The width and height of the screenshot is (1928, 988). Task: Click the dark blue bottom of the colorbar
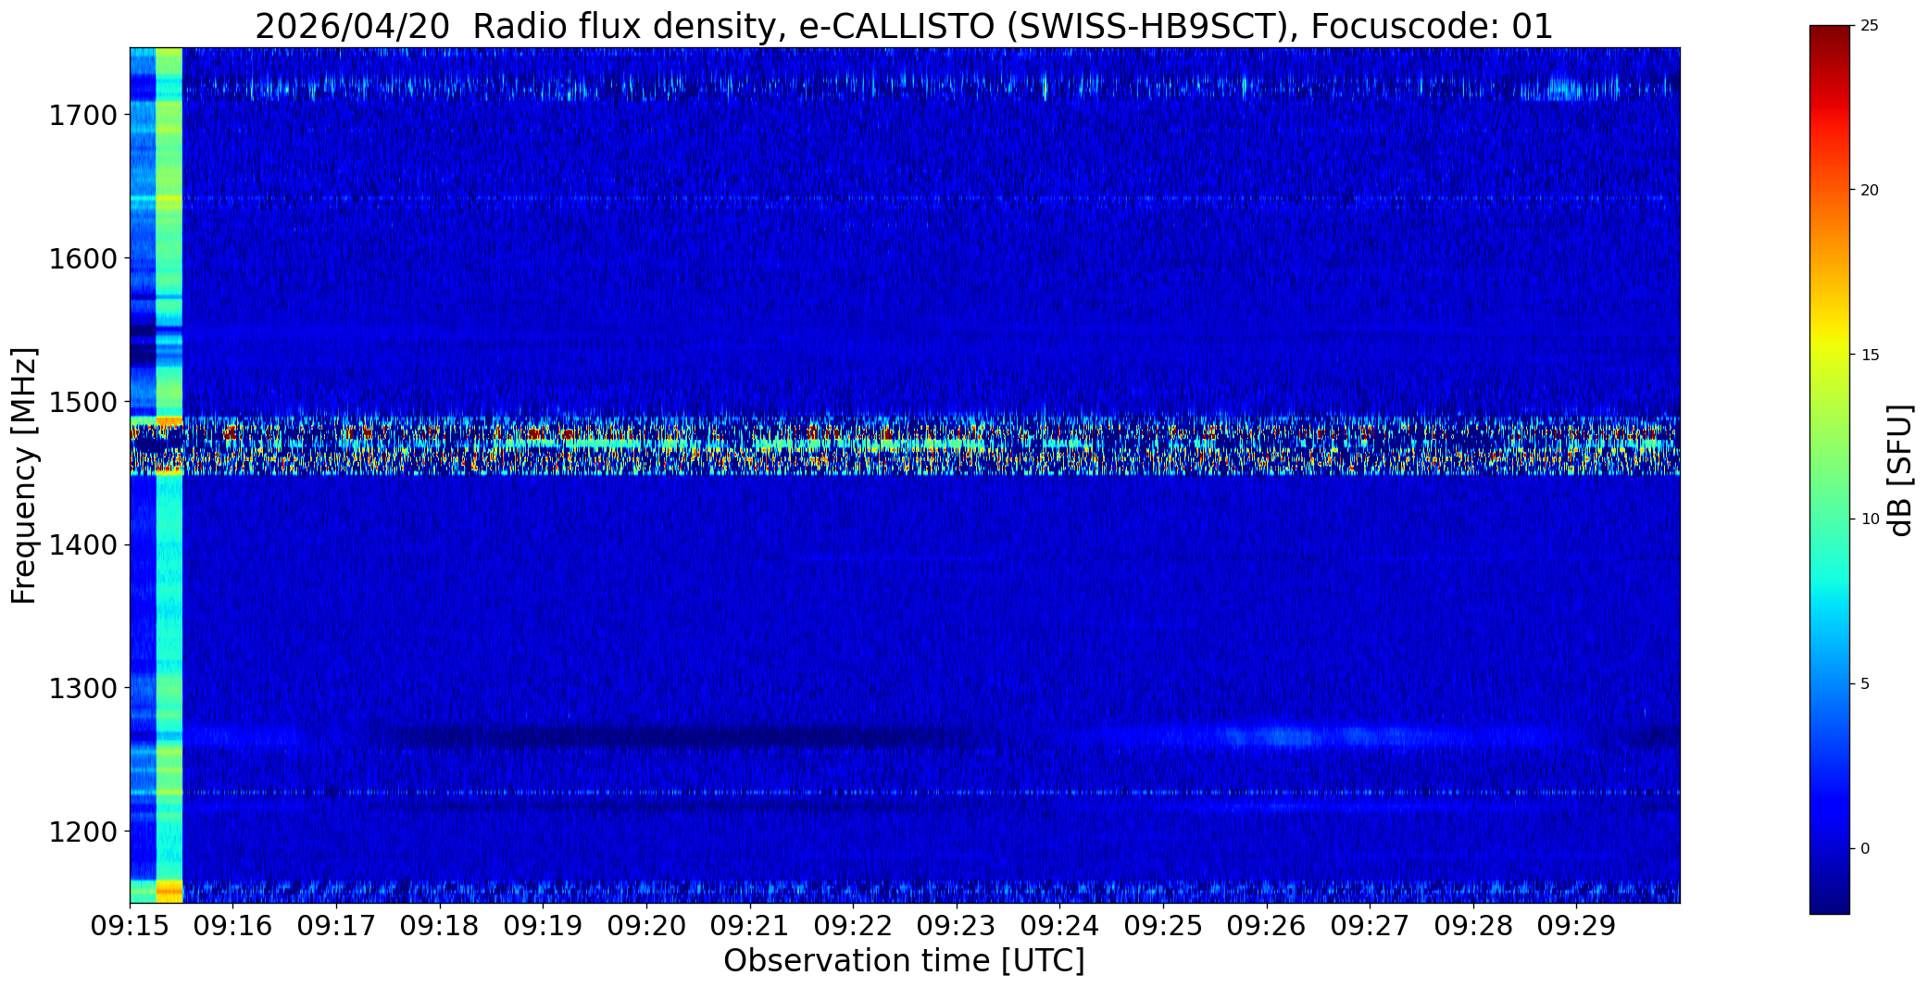coord(1829,898)
